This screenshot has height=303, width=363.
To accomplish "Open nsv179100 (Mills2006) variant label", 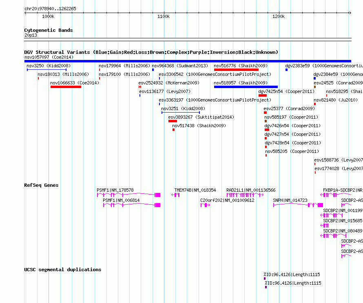I will (x=124, y=74).
